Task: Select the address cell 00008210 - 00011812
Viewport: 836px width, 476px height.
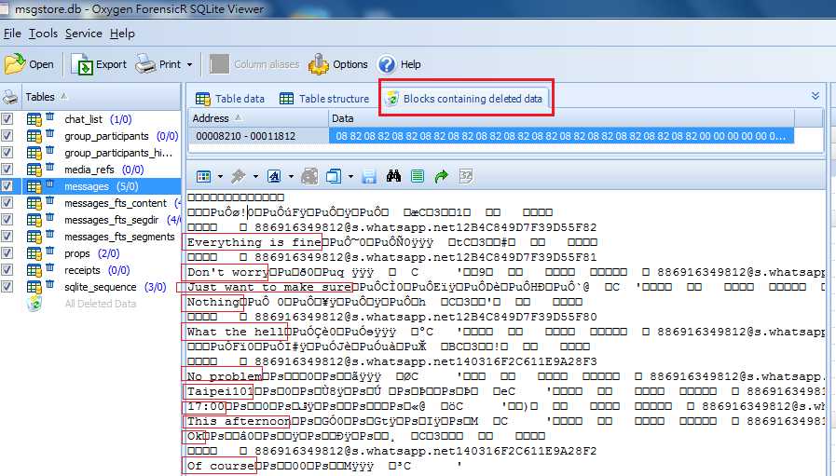Action: click(258, 136)
